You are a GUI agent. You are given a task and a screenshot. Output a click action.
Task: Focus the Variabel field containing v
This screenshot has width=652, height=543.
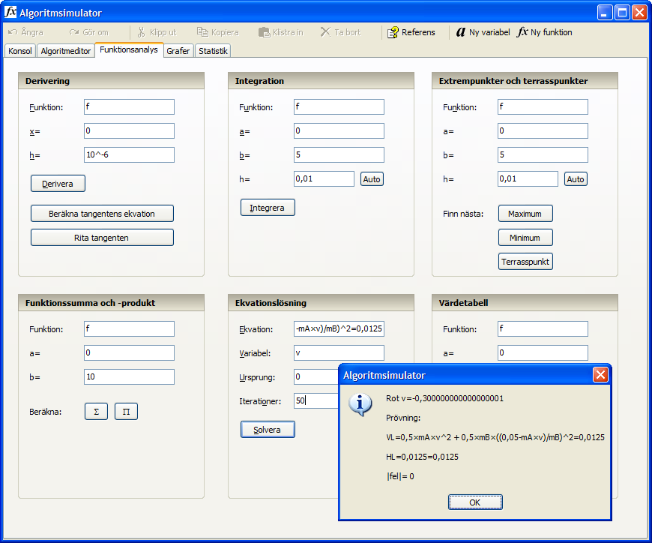pyautogui.click(x=339, y=352)
